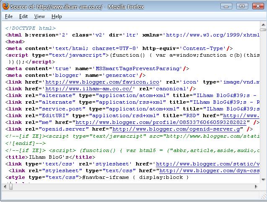Click the horizontal scrollbar thumb
Screen dimensions: 267x202
(11, 187)
